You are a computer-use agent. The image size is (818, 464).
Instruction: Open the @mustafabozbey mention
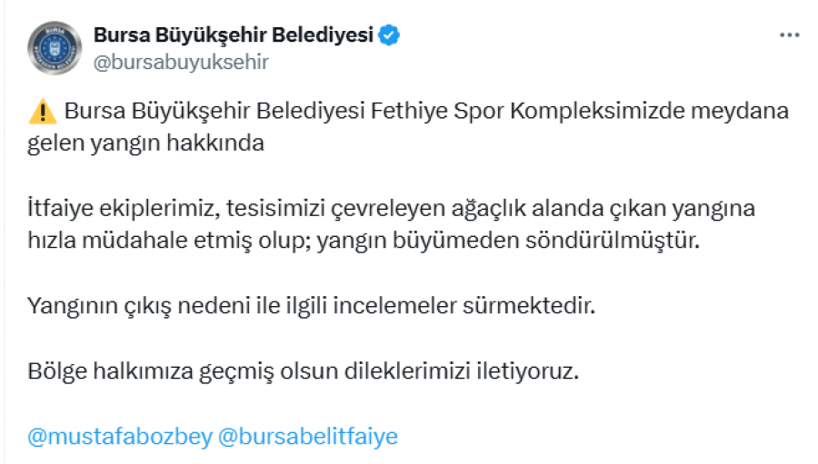click(x=120, y=437)
